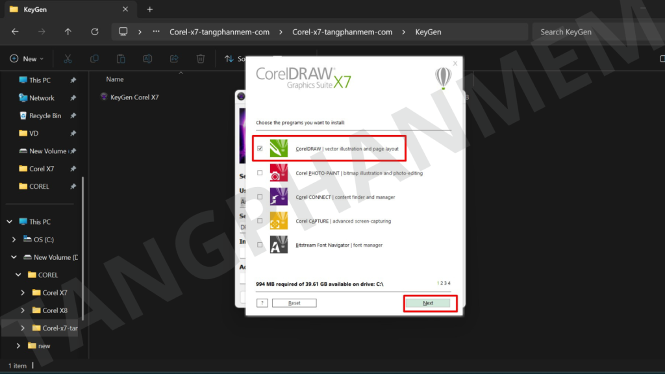Tick the Corel CAPTURE checkbox

click(260, 221)
